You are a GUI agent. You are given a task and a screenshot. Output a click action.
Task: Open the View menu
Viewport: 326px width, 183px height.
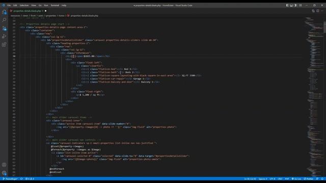(34, 6)
